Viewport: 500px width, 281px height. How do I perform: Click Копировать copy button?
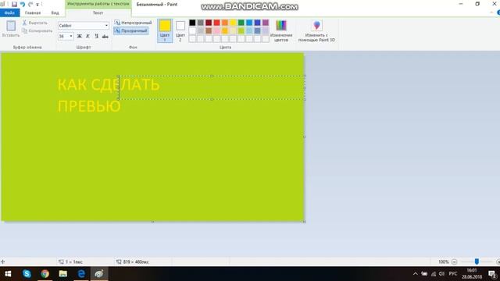pyautogui.click(x=37, y=31)
